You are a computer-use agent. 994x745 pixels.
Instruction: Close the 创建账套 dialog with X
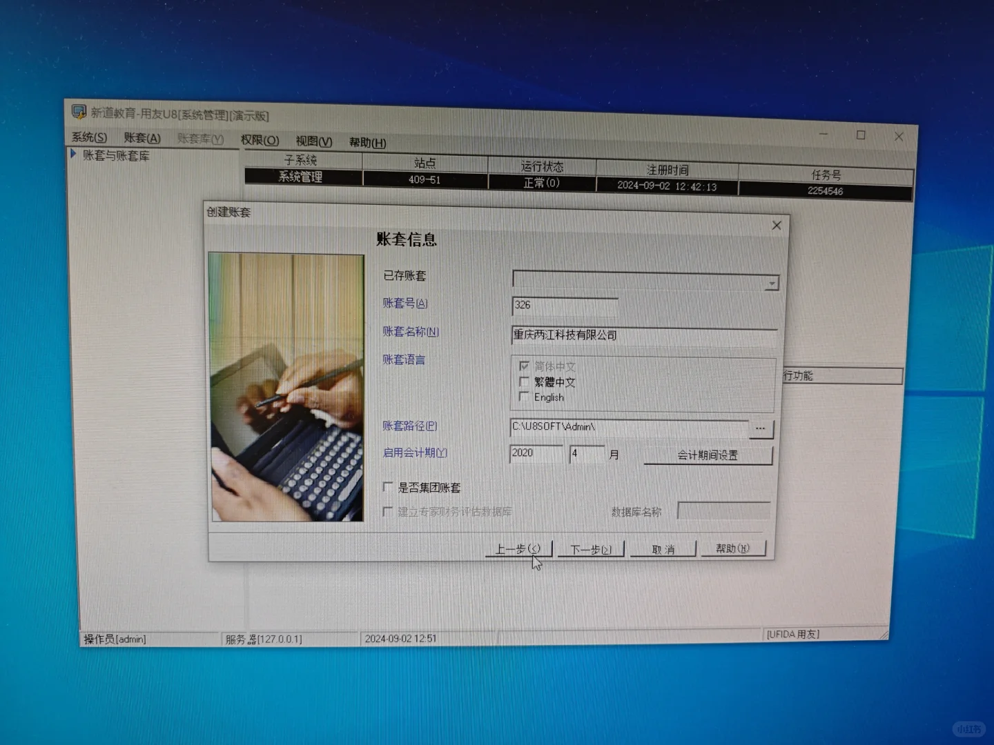[777, 226]
